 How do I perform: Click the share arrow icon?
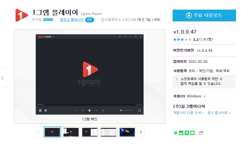201,133
